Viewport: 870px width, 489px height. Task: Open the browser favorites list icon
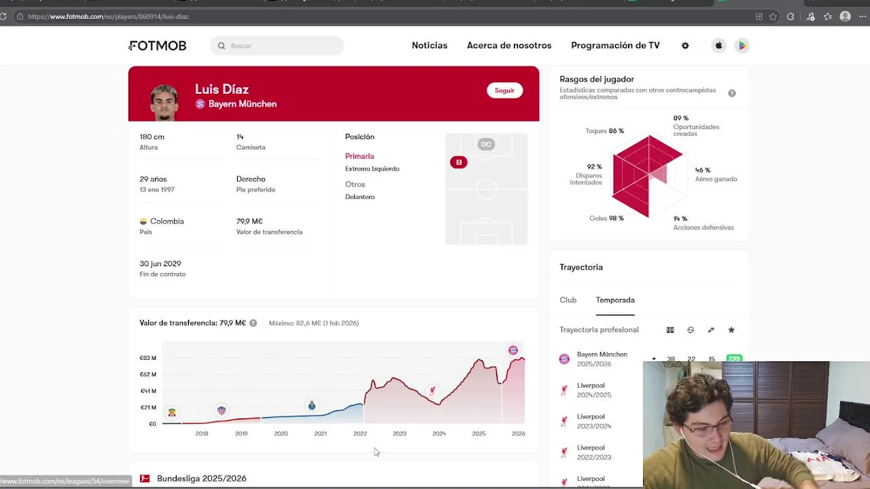[828, 16]
